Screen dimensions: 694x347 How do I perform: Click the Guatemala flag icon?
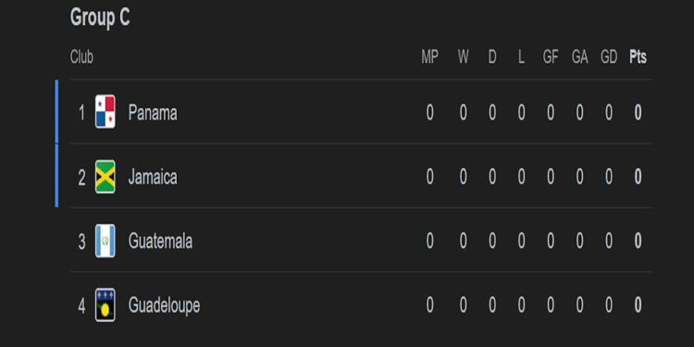(x=105, y=241)
